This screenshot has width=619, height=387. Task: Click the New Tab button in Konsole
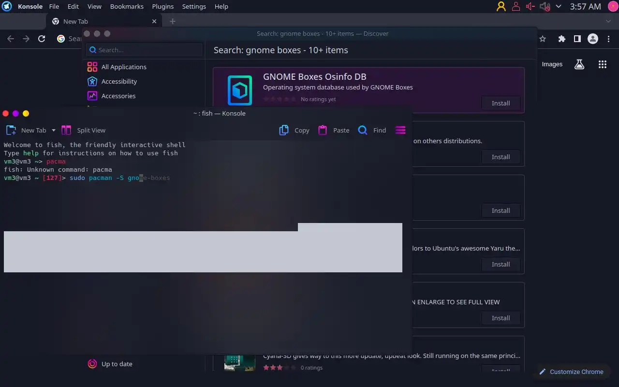[x=26, y=130]
